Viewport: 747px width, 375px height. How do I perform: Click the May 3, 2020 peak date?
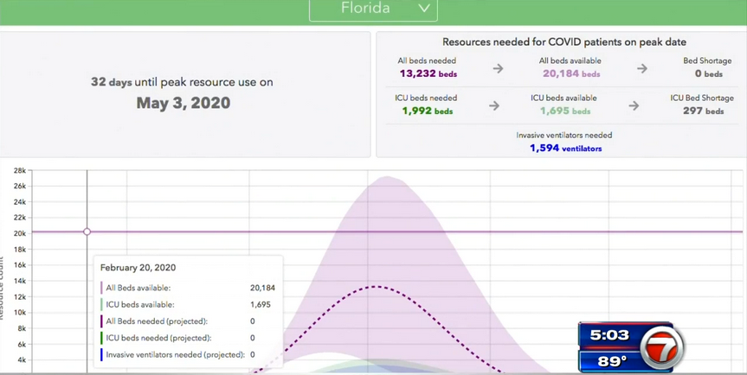(x=183, y=103)
